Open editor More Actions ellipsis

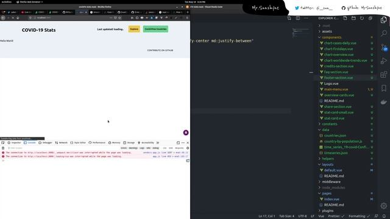tap(306, 18)
